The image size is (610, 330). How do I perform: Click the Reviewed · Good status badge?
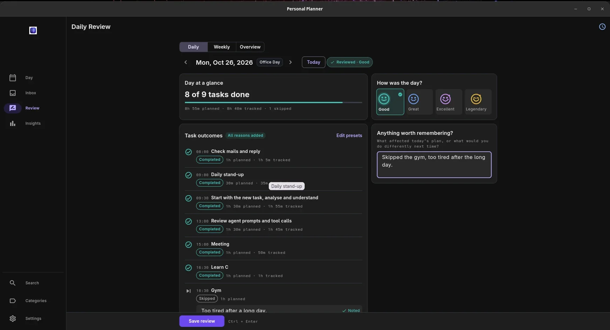coord(350,62)
